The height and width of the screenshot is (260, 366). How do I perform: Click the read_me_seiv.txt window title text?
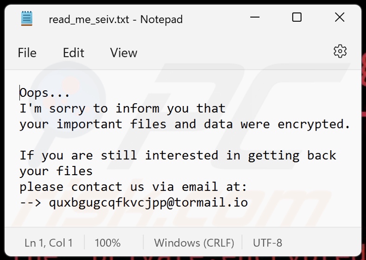click(x=115, y=19)
